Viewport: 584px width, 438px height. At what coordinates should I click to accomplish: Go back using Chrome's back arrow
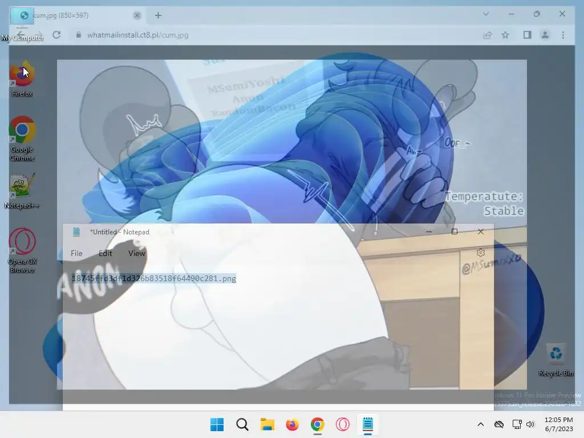(21, 35)
